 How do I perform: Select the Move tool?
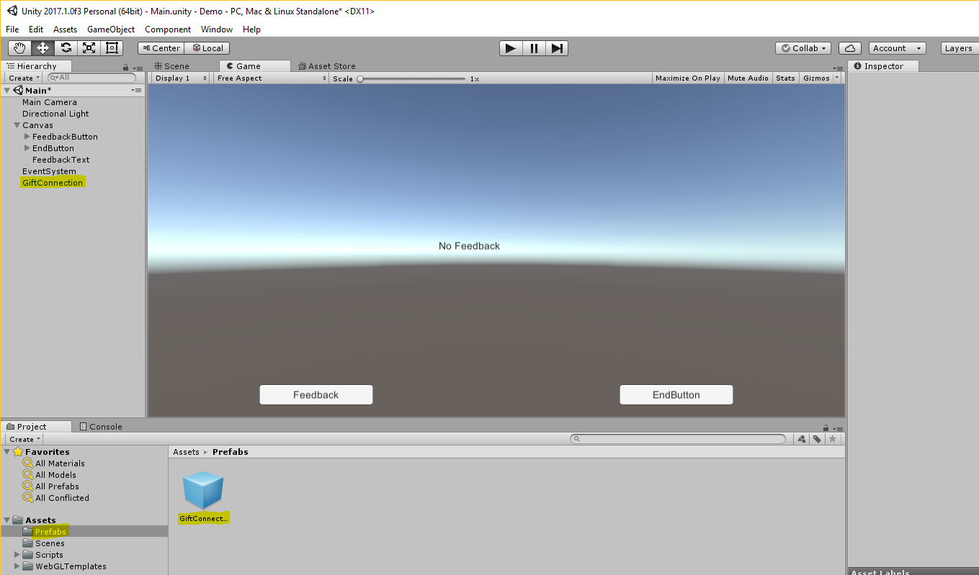[43, 48]
